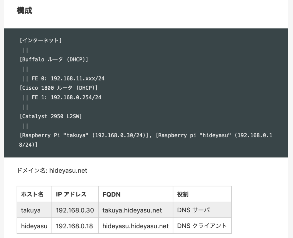Click the DNS クライアント role cell

coord(202,226)
